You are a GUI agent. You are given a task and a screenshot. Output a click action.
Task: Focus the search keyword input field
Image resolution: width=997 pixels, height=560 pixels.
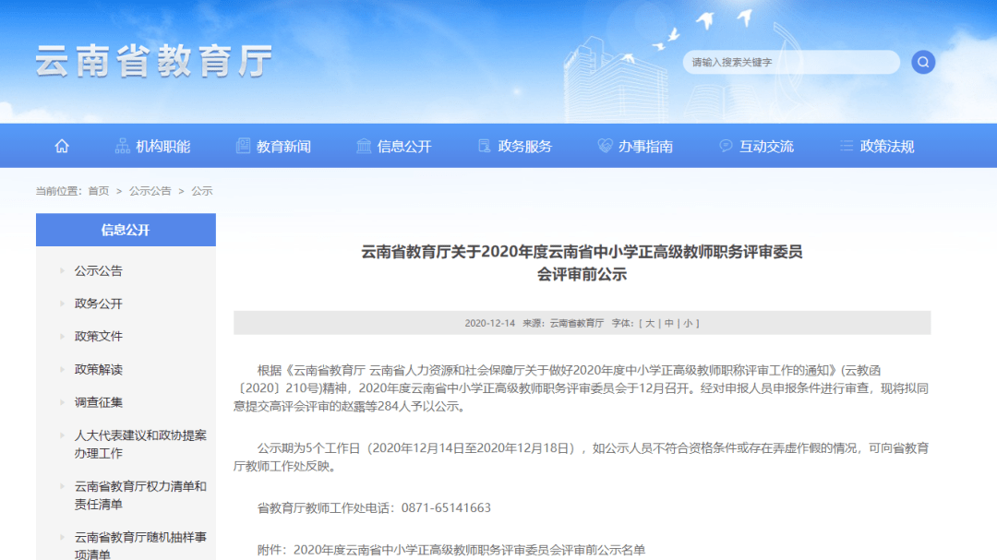791,63
